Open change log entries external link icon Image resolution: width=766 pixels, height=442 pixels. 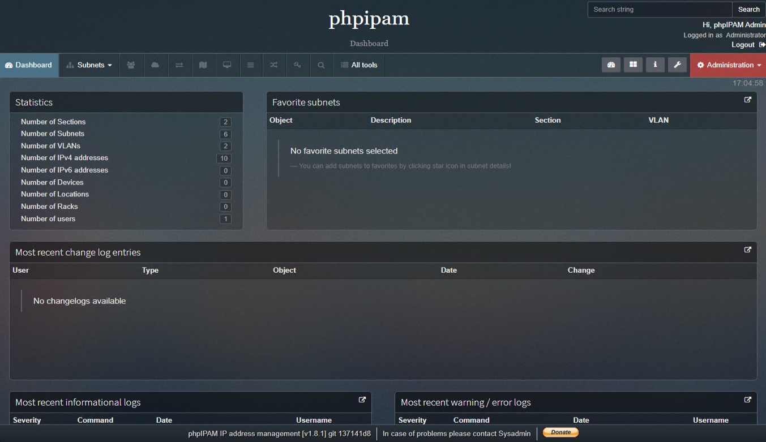pos(748,250)
